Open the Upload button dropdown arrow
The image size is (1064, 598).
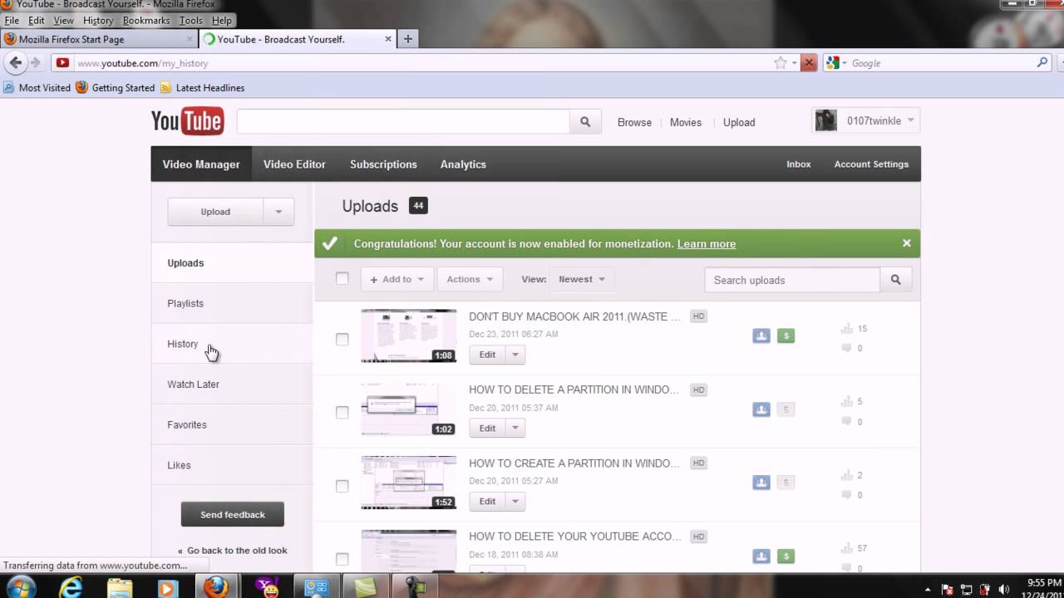pyautogui.click(x=278, y=212)
